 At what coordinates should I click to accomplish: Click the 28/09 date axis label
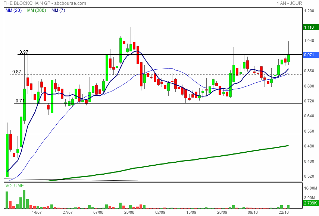click(222, 212)
